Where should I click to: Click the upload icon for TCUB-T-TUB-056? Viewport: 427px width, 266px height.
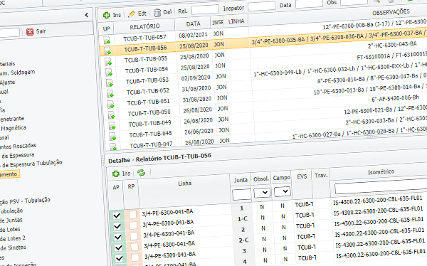coord(107,51)
